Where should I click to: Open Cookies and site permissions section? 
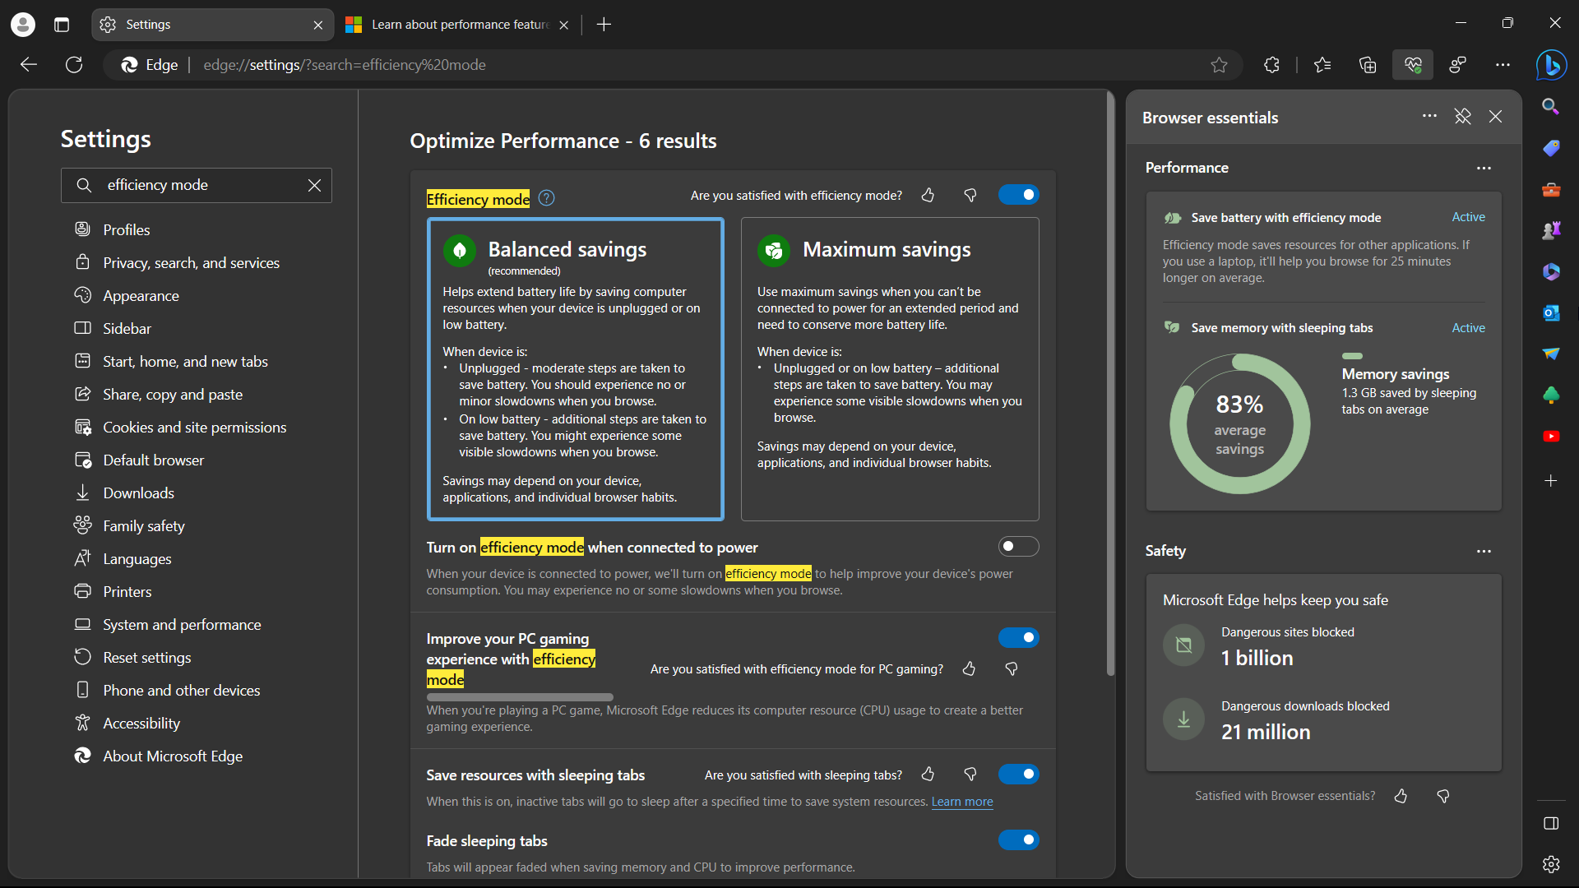(194, 428)
